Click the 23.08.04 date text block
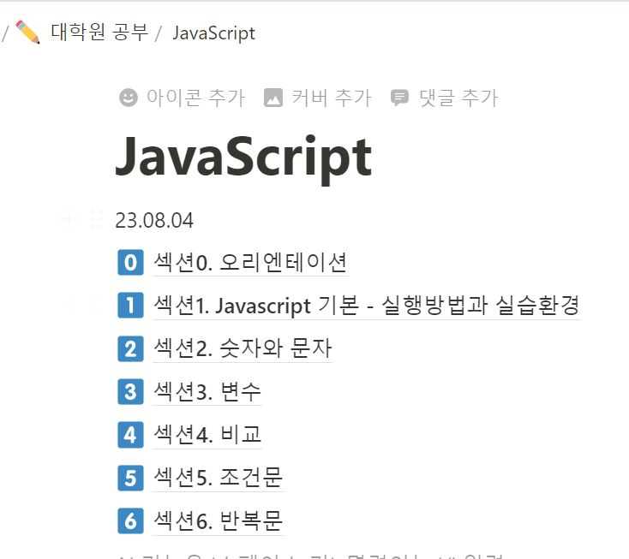The height and width of the screenshot is (559, 629). tap(154, 220)
